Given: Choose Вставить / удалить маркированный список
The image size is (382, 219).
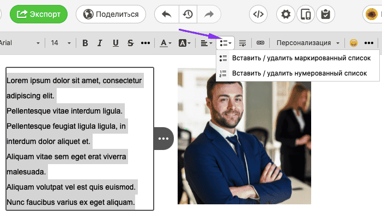Looking at the screenshot, I should pyautogui.click(x=298, y=58).
